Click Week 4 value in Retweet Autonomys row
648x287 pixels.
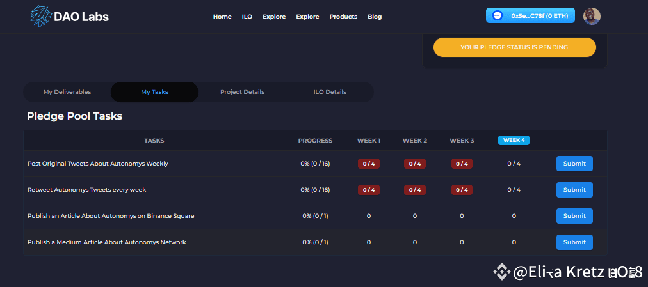pyautogui.click(x=514, y=190)
